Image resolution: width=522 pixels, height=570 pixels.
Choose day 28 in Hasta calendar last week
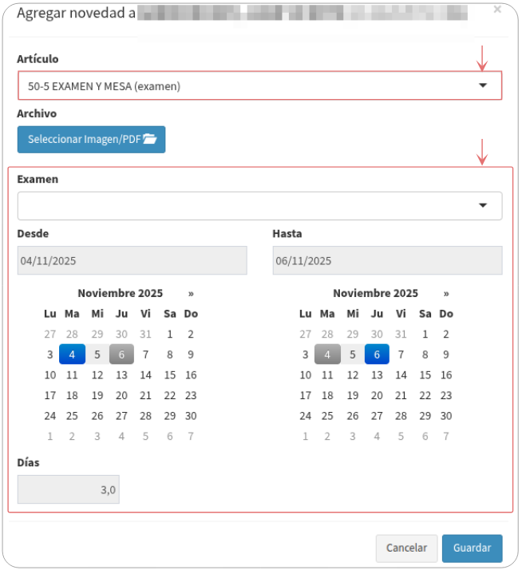tap(401, 416)
